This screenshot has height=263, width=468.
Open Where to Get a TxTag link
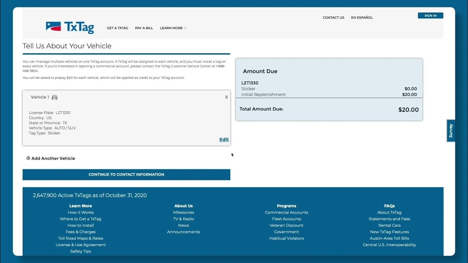tap(81, 219)
